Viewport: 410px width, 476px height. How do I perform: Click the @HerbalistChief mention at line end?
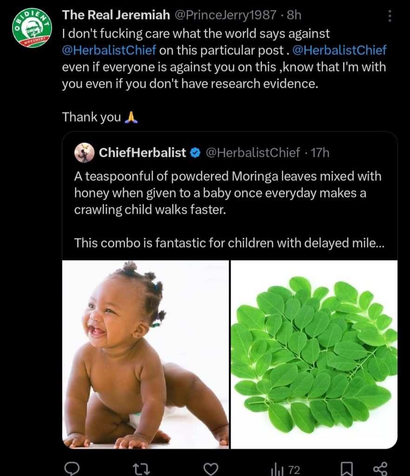[x=339, y=50]
